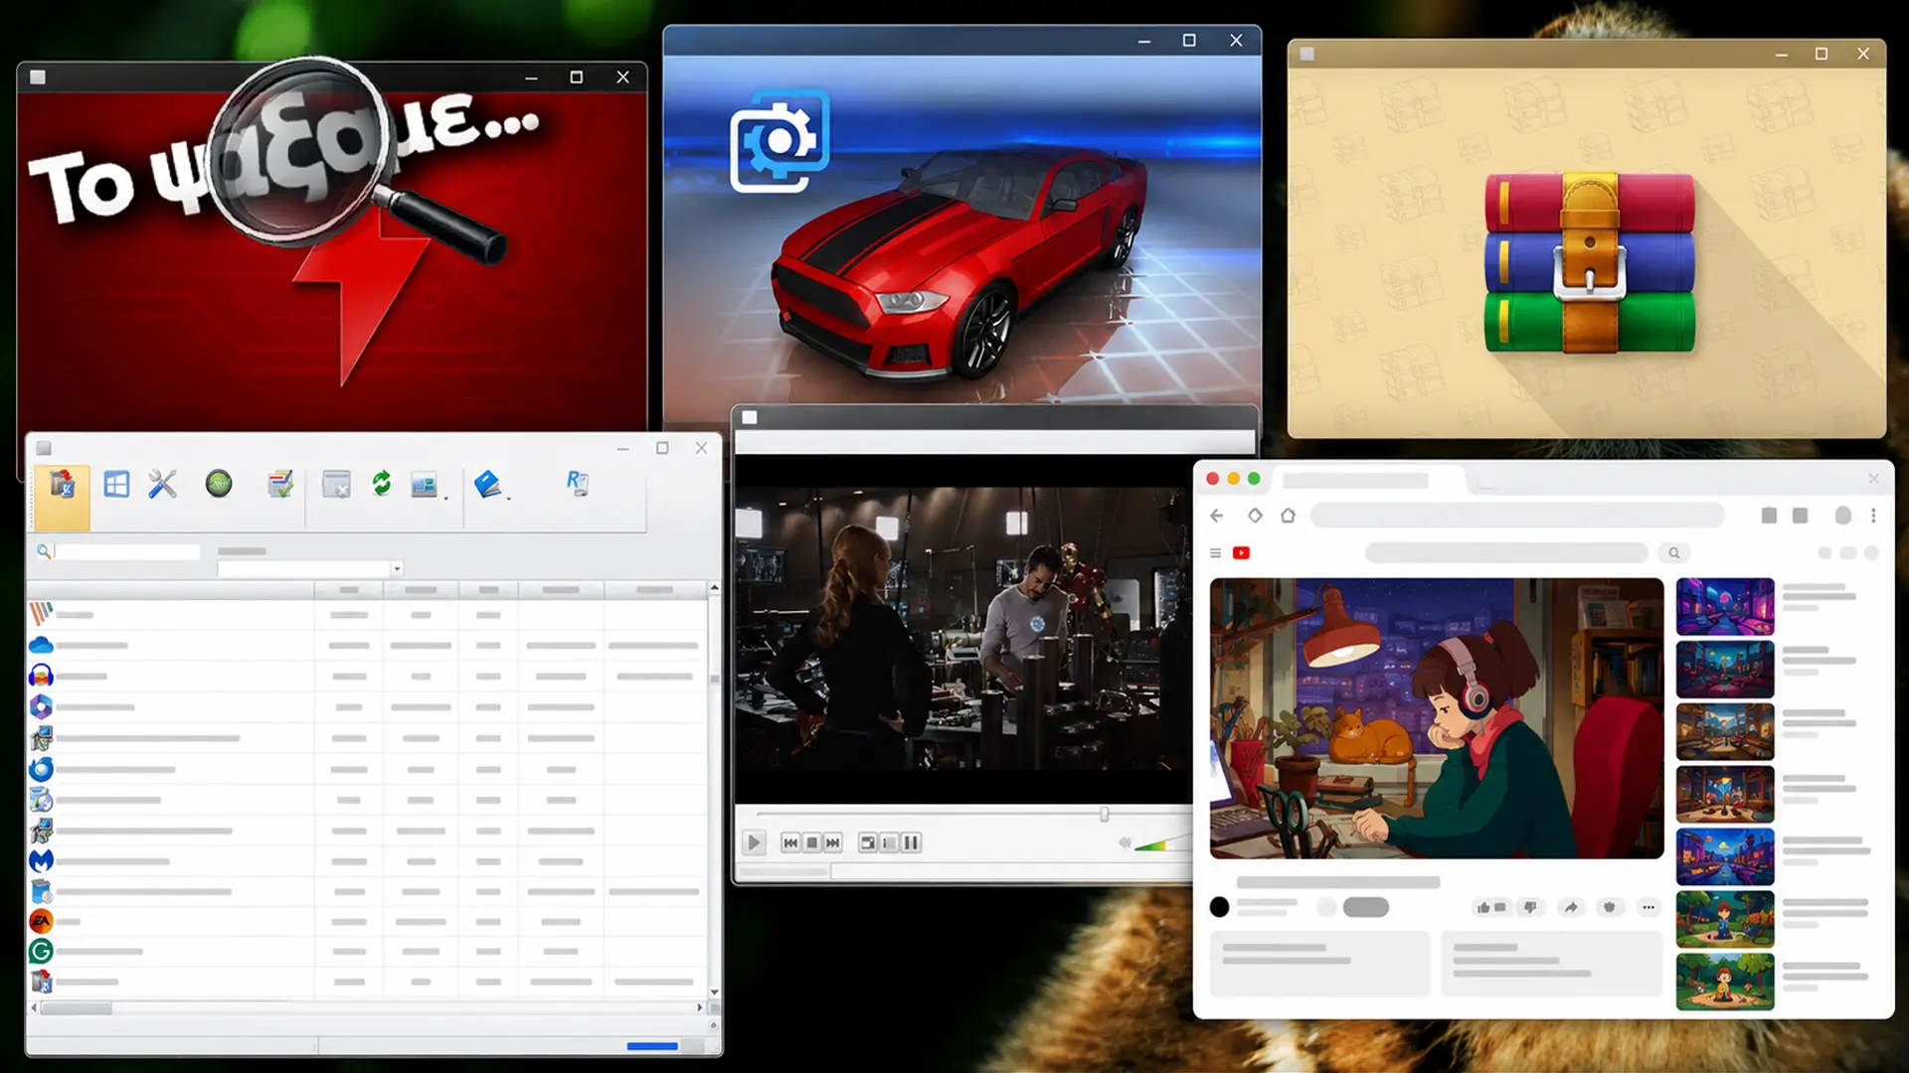
Task: Expand the dropdown arrow beside the blue book icon
Action: [x=508, y=497]
